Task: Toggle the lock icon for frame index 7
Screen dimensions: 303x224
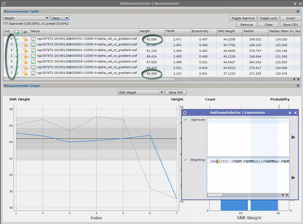Action: tap(25, 73)
